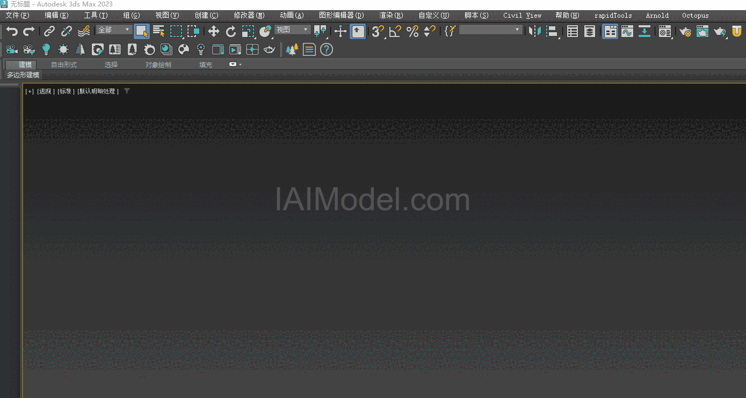Click the first camera icon in second toolbar
Image resolution: width=746 pixels, height=398 pixels.
12,49
